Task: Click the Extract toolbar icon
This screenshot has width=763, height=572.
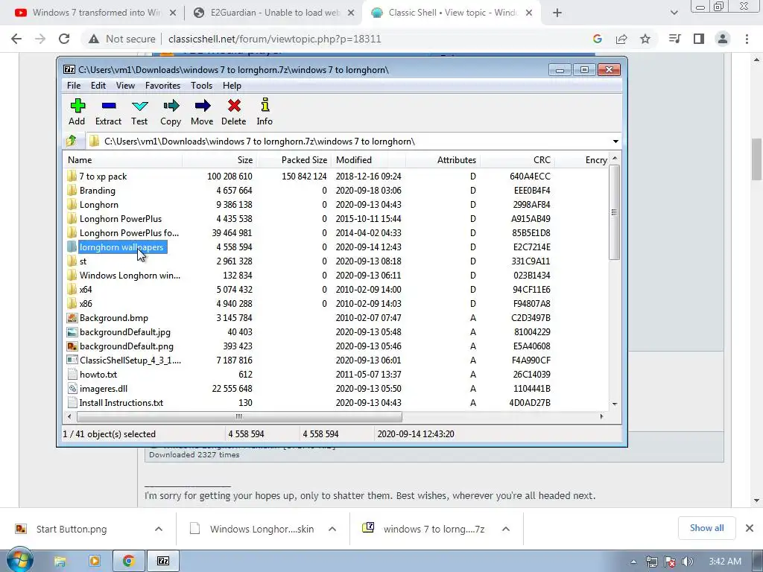Action: pos(109,106)
